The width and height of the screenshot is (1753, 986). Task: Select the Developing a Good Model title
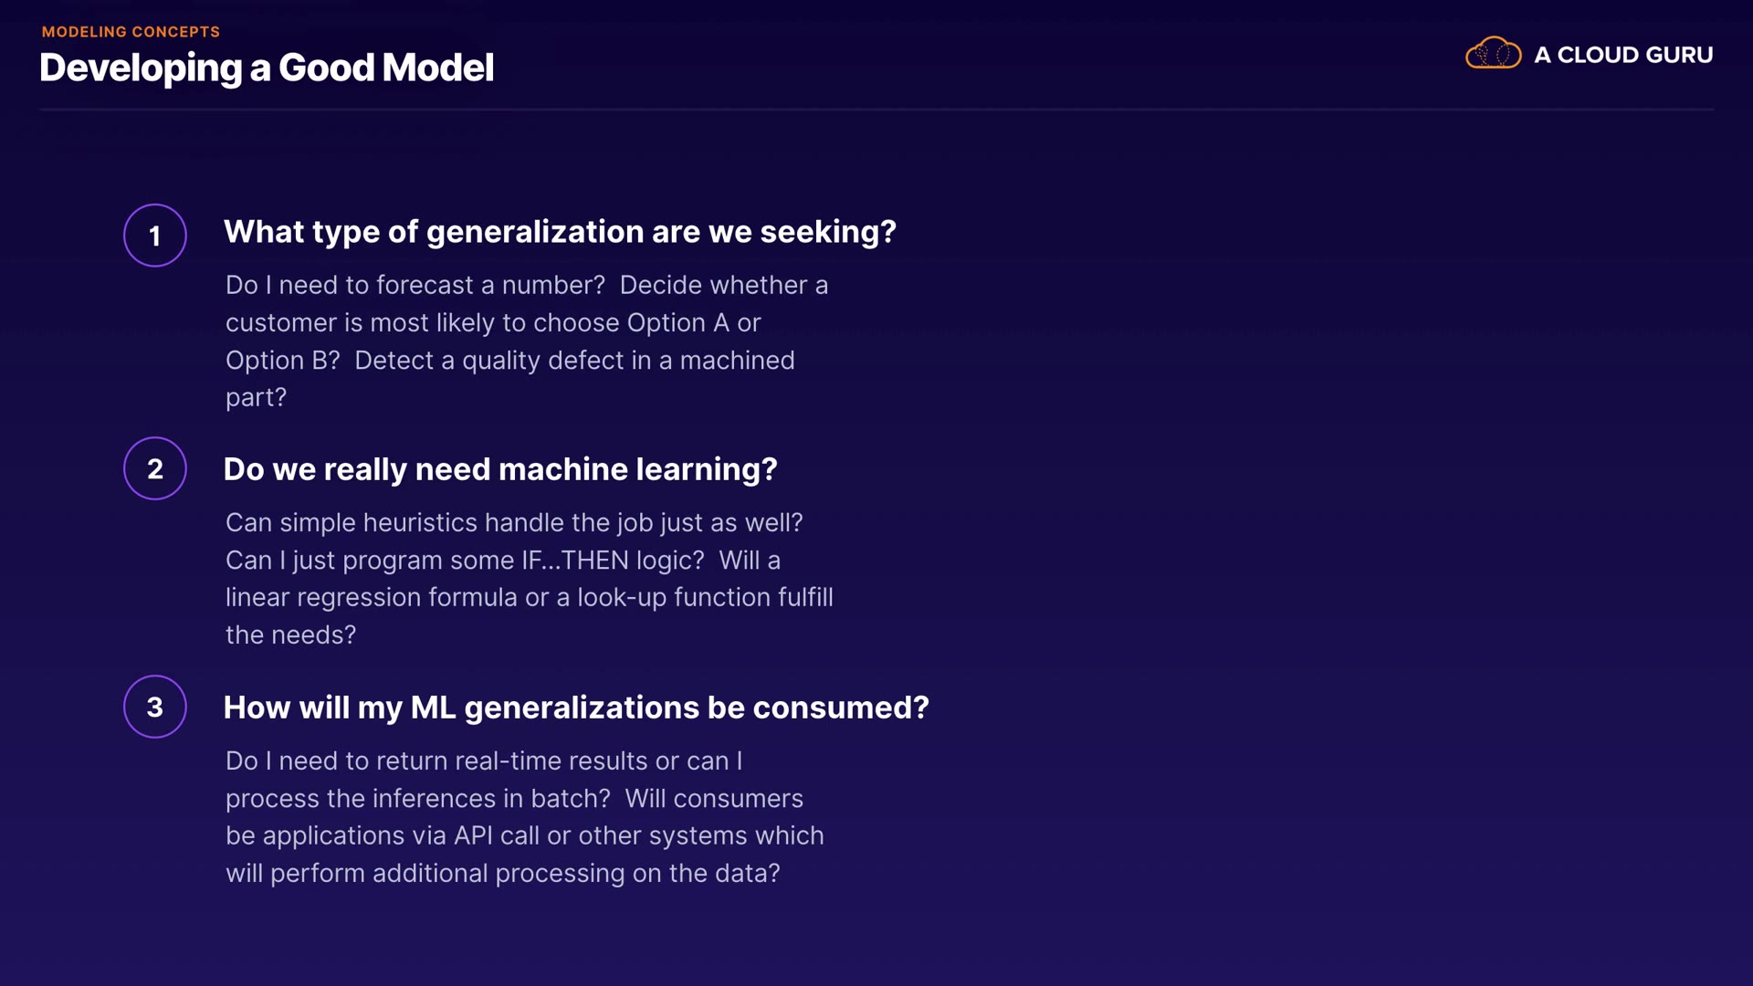coord(267,68)
